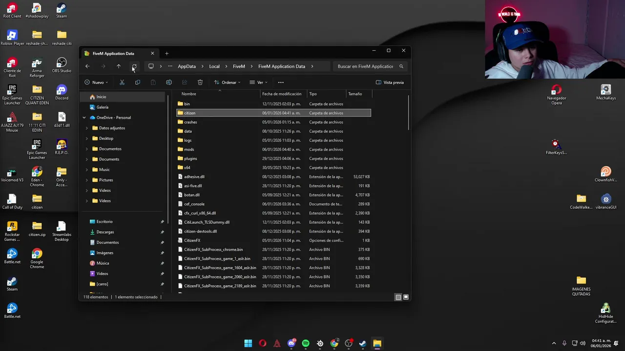The height and width of the screenshot is (351, 625).
Task: Open OBS Studio desktop shortcut
Action: coord(62,65)
